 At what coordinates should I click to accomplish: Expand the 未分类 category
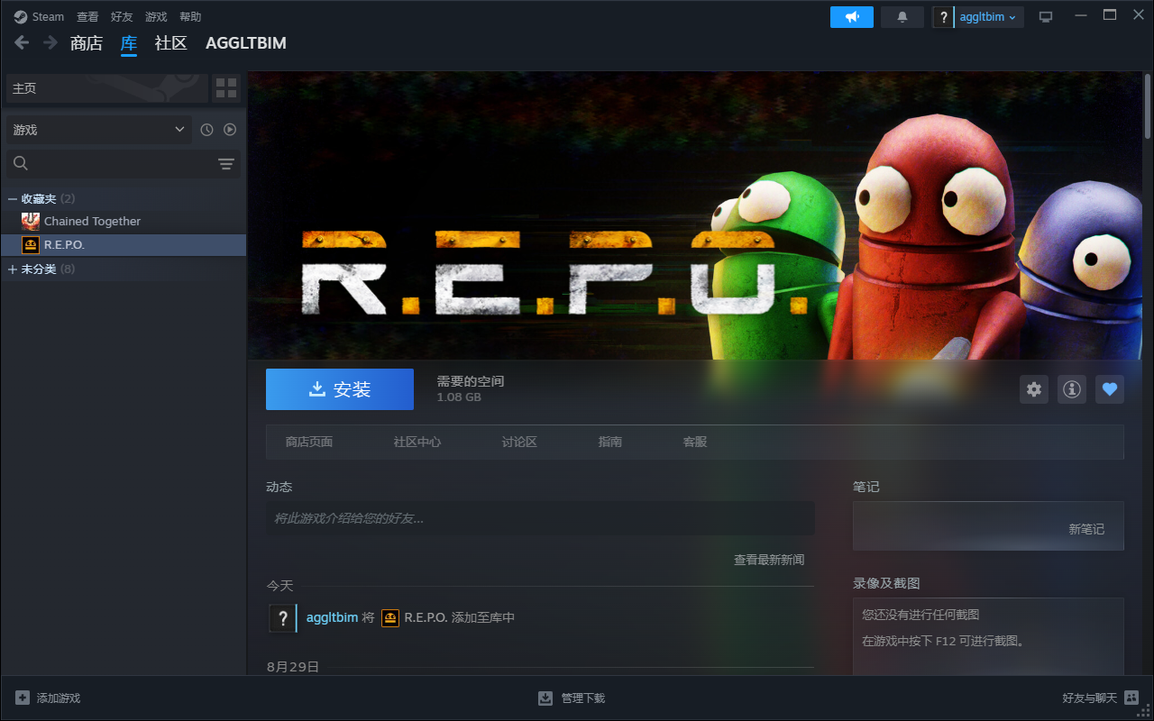13,269
